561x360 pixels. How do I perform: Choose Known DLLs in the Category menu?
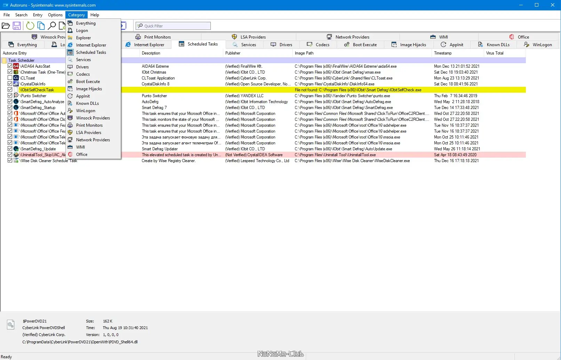(x=93, y=103)
